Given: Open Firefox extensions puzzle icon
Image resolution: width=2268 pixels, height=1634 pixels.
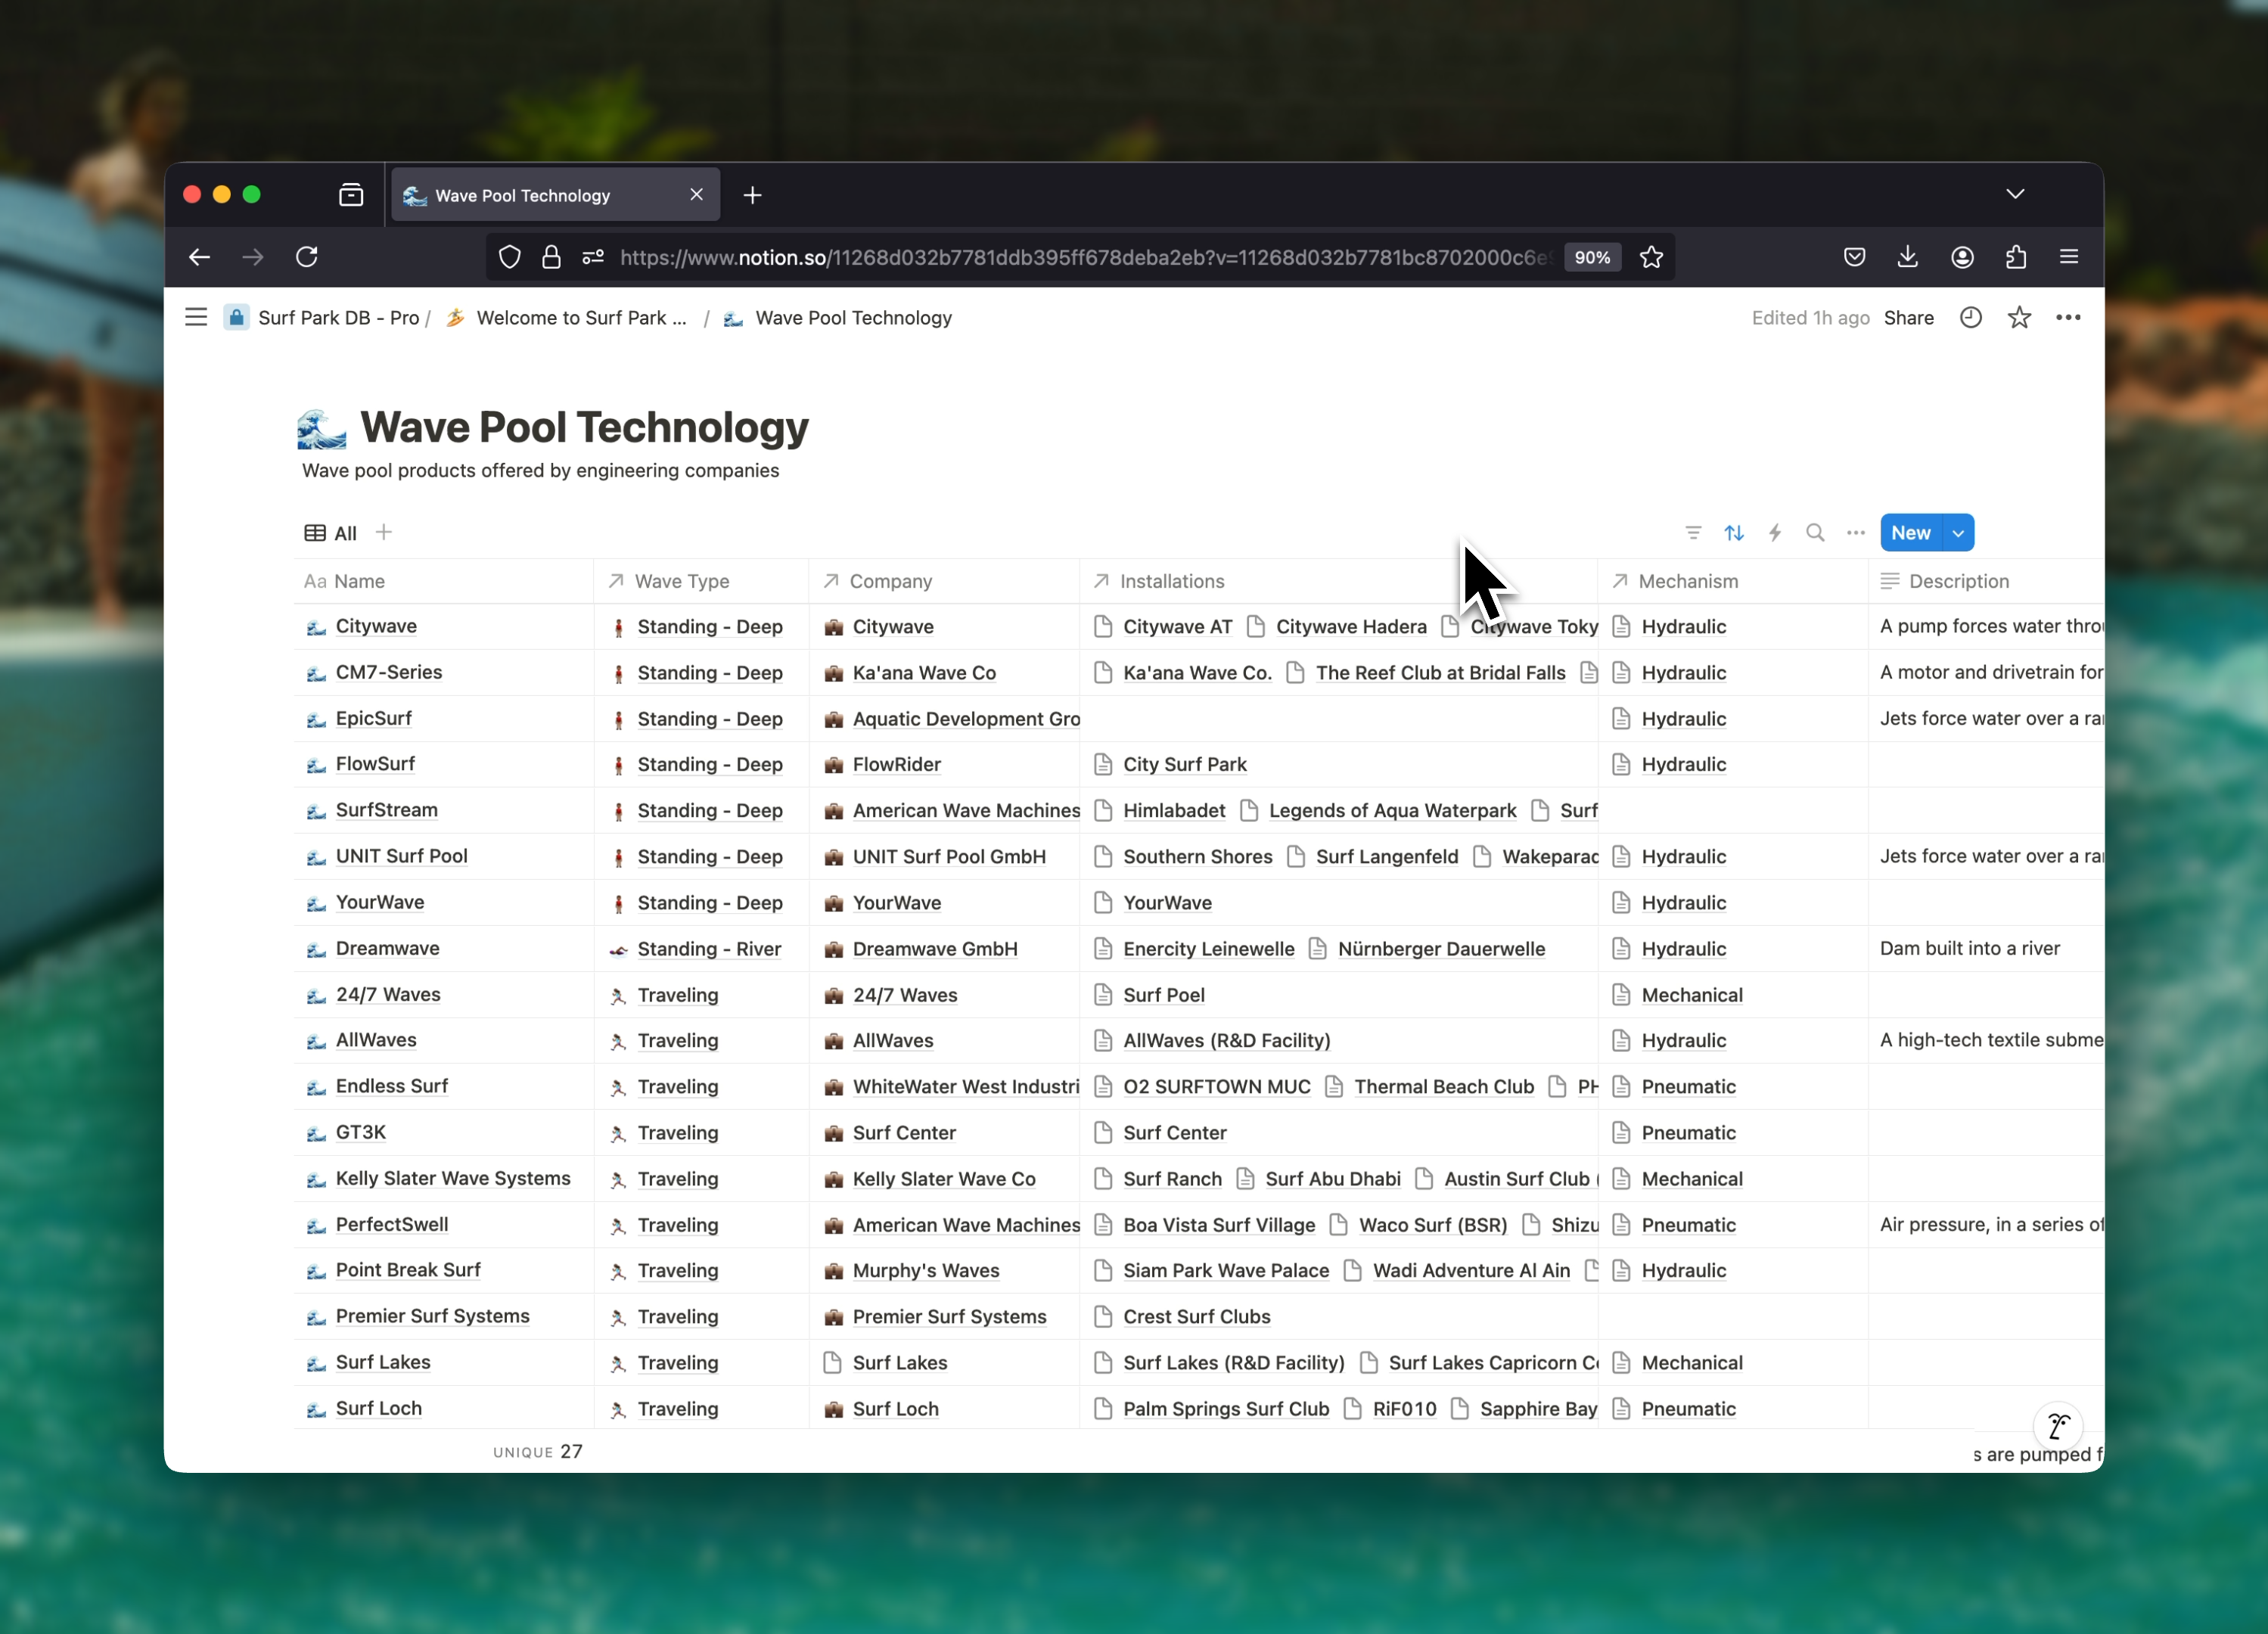Looking at the screenshot, I should click(2016, 257).
